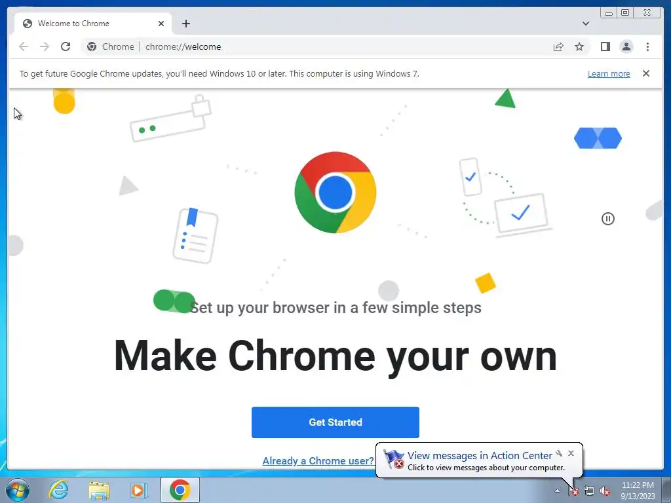Click the Action Center flag tray icon
The width and height of the screenshot is (671, 503).
(573, 491)
